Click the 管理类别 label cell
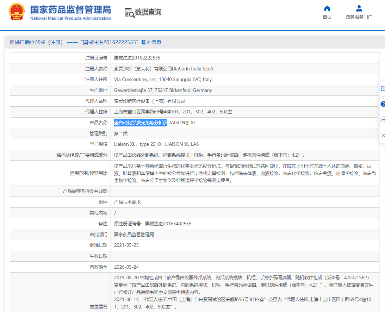Screen dimensions: 385x312 (x=60, y=133)
